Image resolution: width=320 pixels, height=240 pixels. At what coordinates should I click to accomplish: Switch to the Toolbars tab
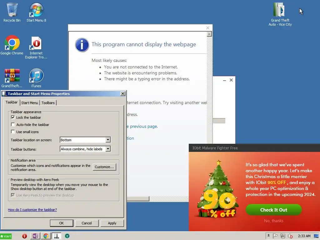tap(48, 103)
